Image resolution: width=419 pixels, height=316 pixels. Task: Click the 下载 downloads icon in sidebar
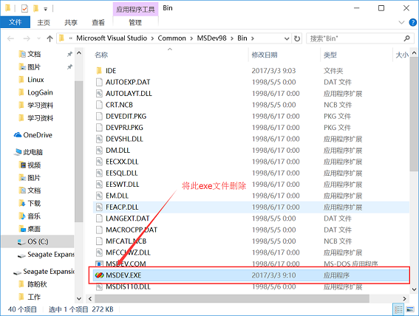coord(22,203)
